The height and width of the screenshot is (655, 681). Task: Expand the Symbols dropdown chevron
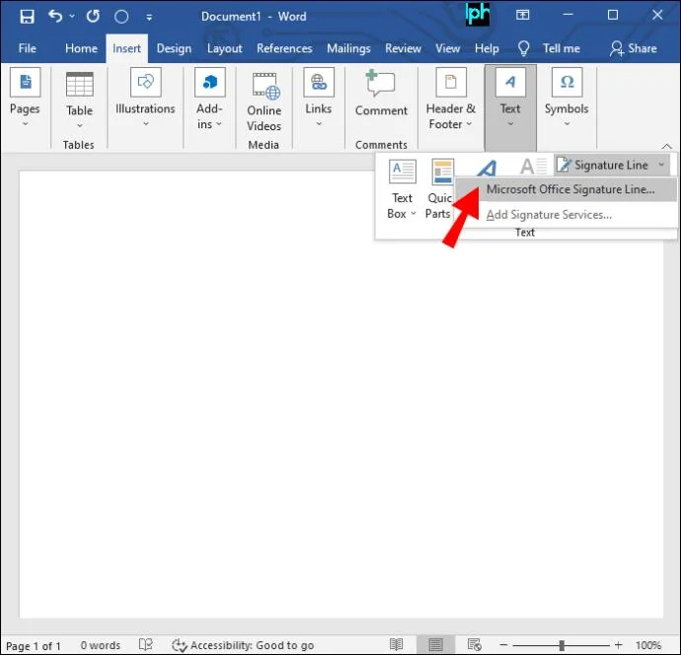tap(567, 124)
